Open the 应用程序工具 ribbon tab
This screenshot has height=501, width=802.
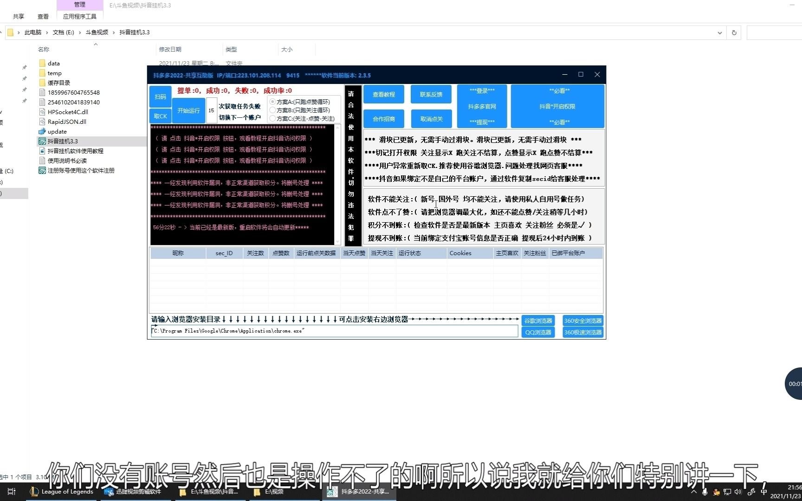[80, 16]
